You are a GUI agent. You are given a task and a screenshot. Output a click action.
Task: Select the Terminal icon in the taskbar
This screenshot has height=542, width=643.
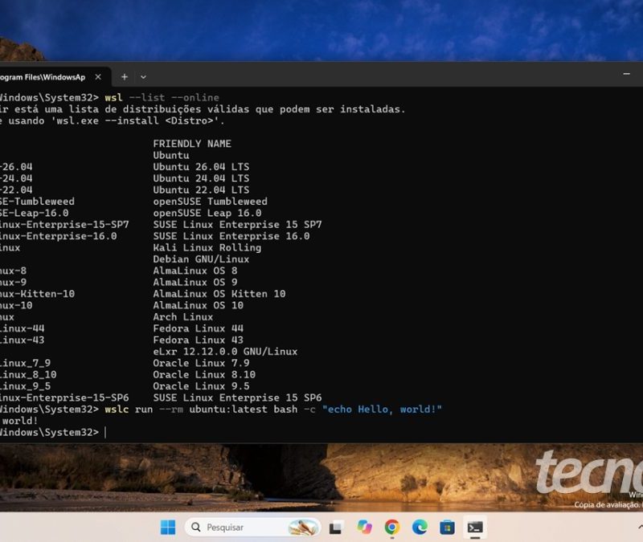click(x=475, y=528)
